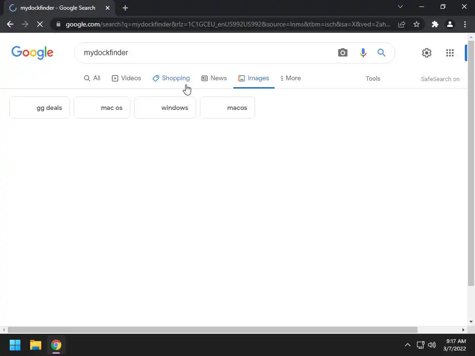475x356 pixels.
Task: Open File Explorer from taskbar
Action: click(x=35, y=345)
